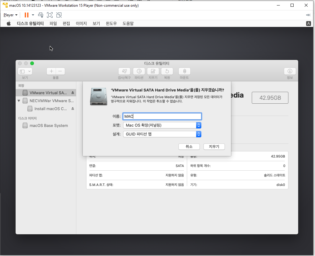Click the disk0 device value

click(280, 185)
